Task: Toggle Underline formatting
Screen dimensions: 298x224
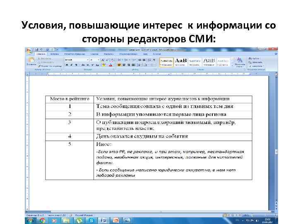Action: tap(76, 65)
